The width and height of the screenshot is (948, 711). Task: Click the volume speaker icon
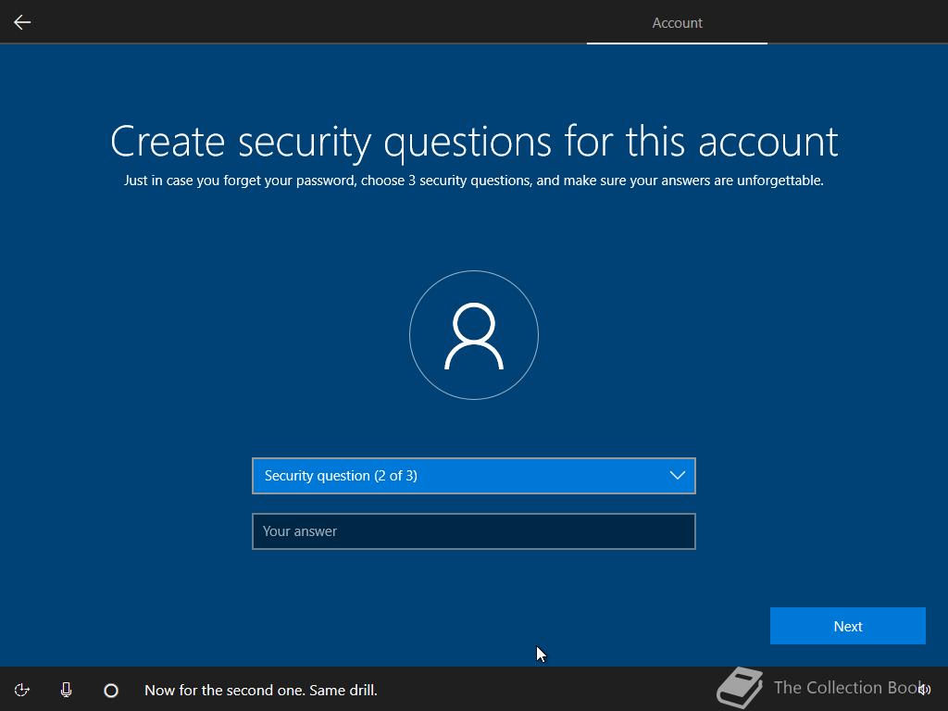pos(924,690)
